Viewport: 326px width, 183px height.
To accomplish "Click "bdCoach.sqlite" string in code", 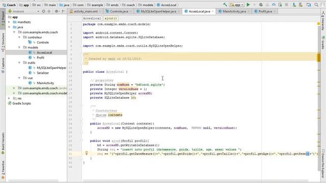I will click(x=149, y=85).
